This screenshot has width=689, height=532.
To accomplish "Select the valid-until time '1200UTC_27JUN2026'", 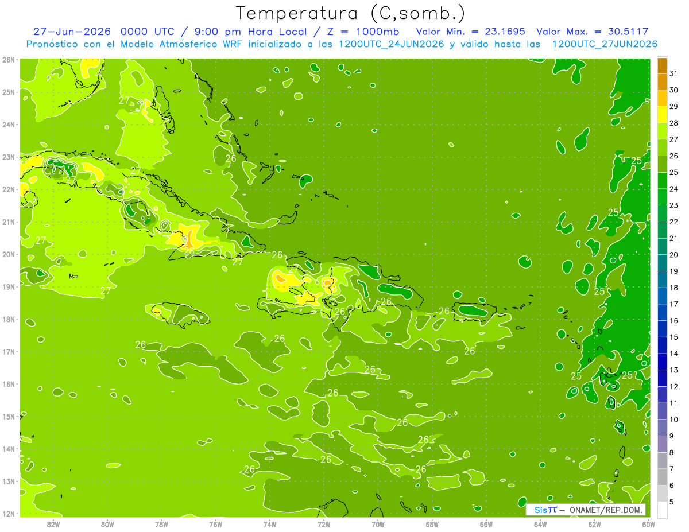I will [x=605, y=44].
